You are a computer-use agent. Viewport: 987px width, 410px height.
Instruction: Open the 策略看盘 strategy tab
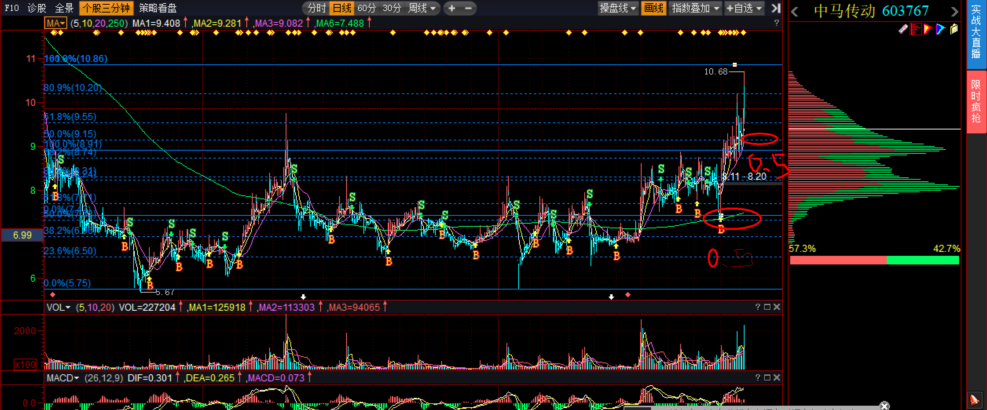[x=158, y=8]
